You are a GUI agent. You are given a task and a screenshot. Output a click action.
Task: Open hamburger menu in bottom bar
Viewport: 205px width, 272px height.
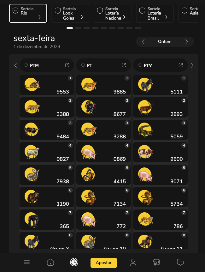tap(27, 262)
